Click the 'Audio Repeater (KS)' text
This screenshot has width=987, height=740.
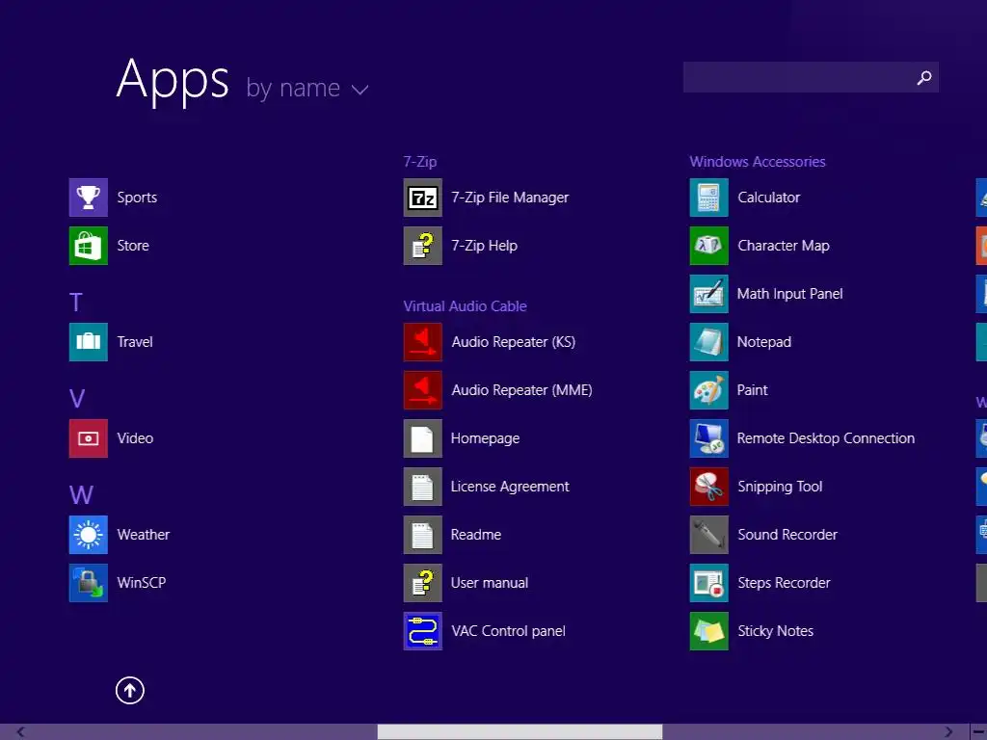513,342
